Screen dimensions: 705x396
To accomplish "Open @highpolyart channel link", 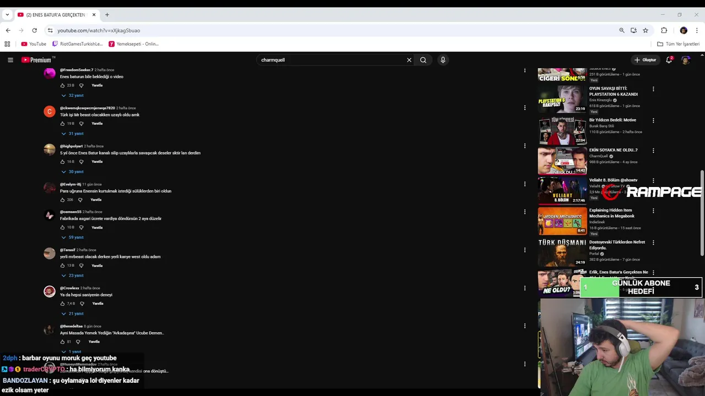I will pyautogui.click(x=71, y=146).
